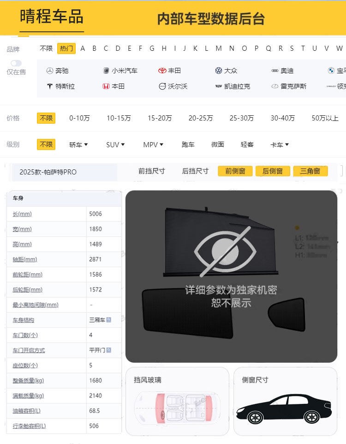
Task: Click the triangle window shade image
Action: [x=286, y=314]
